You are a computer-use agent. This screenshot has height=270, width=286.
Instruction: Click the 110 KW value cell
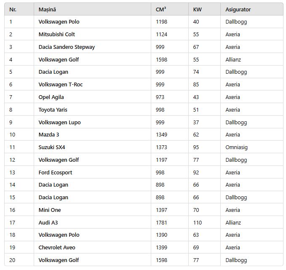click(198, 222)
